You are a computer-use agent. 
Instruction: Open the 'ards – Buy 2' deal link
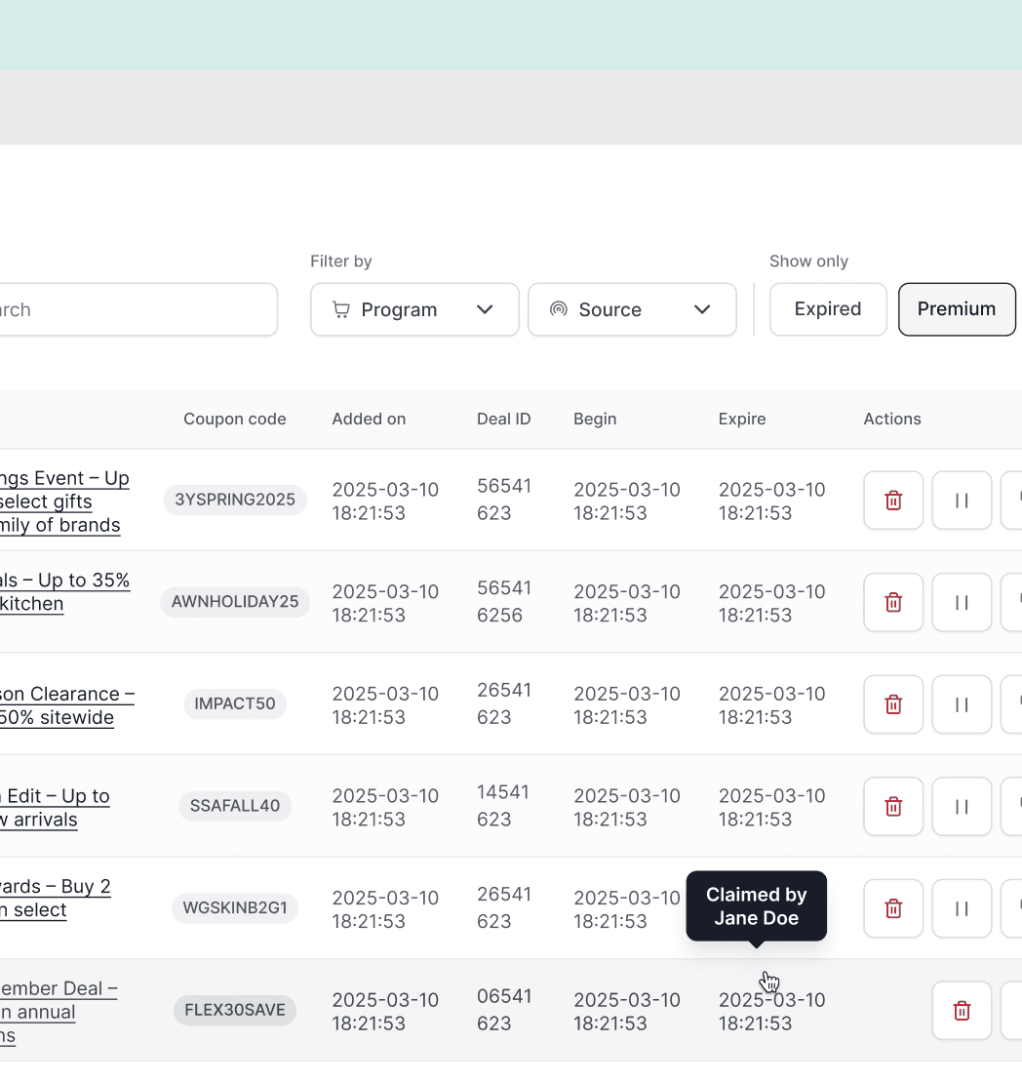55,898
